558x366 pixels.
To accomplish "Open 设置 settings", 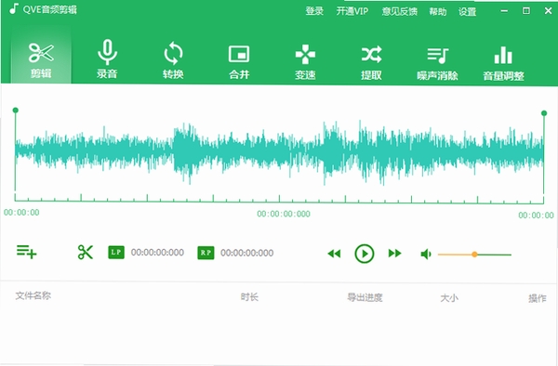I will (x=467, y=12).
